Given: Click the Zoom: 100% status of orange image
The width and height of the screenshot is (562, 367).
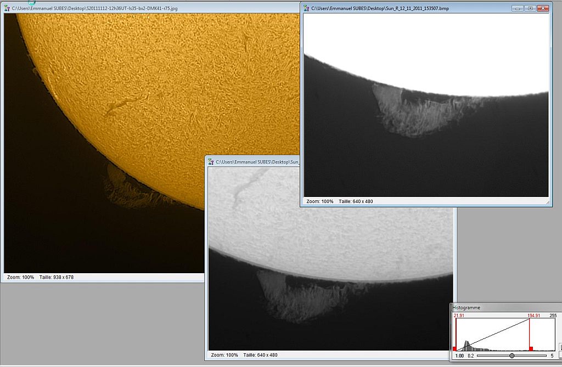Looking at the screenshot, I should pos(20,277).
